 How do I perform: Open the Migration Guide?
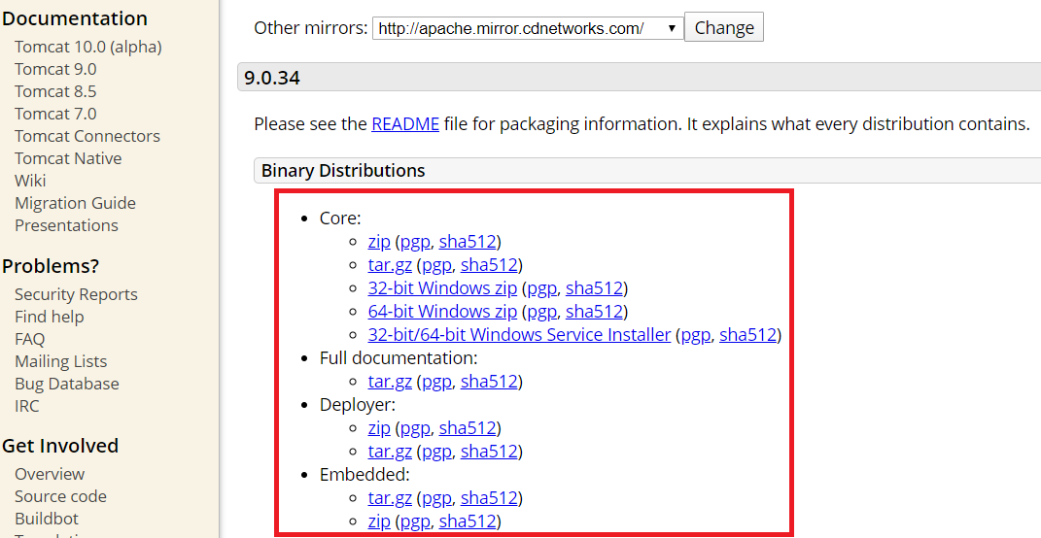pos(75,203)
